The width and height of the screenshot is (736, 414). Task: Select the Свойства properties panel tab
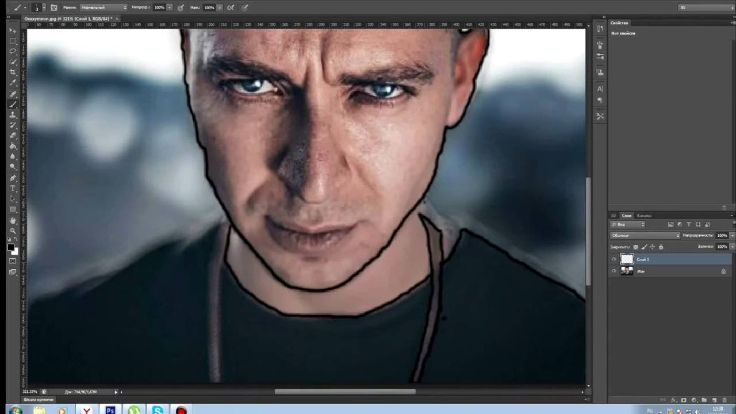[x=619, y=23]
